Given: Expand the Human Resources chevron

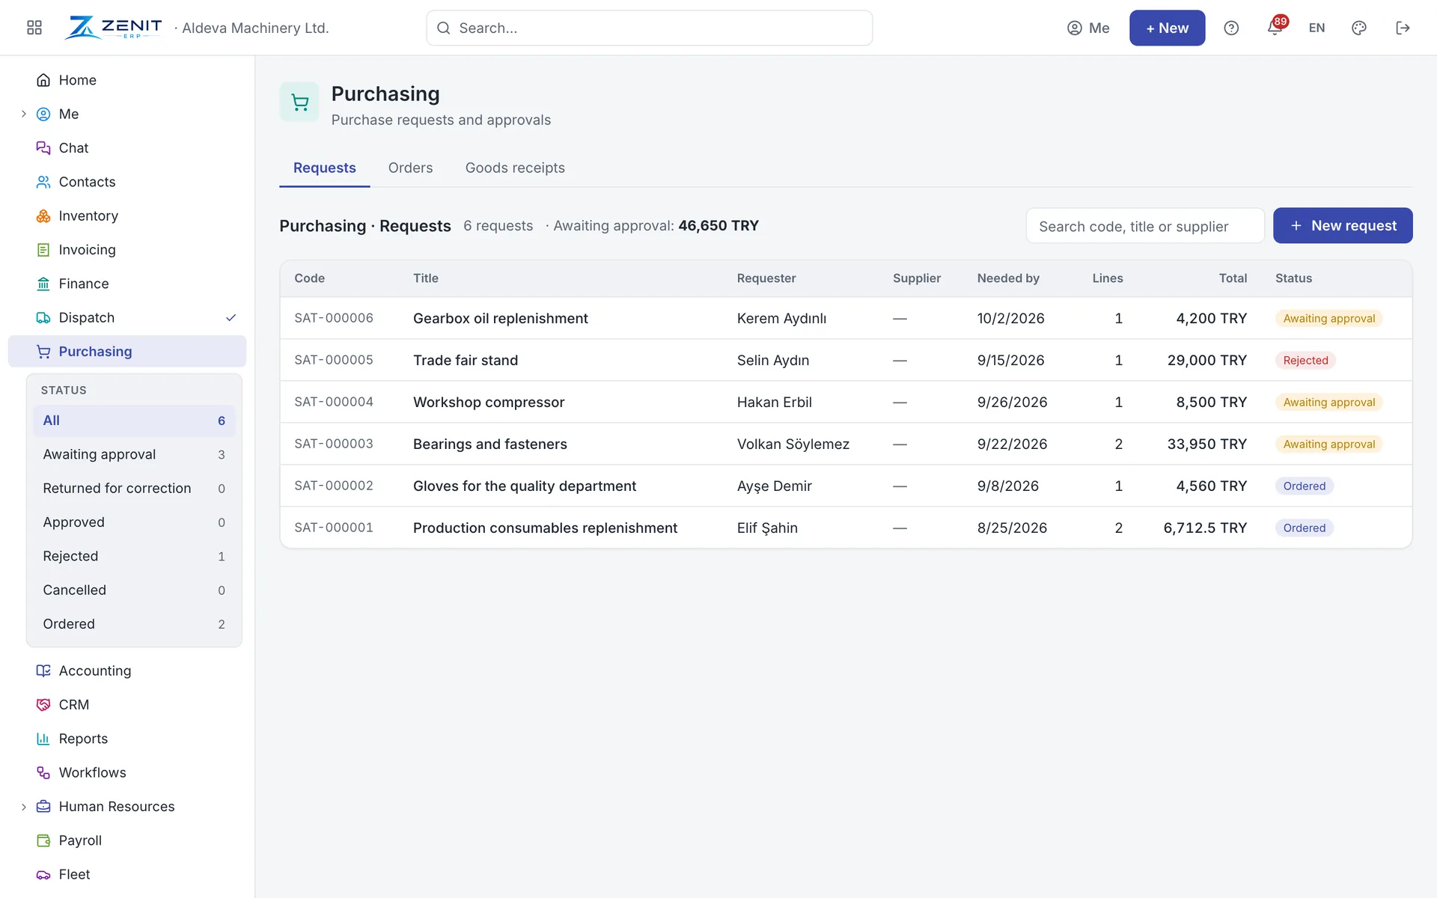Looking at the screenshot, I should [x=23, y=807].
